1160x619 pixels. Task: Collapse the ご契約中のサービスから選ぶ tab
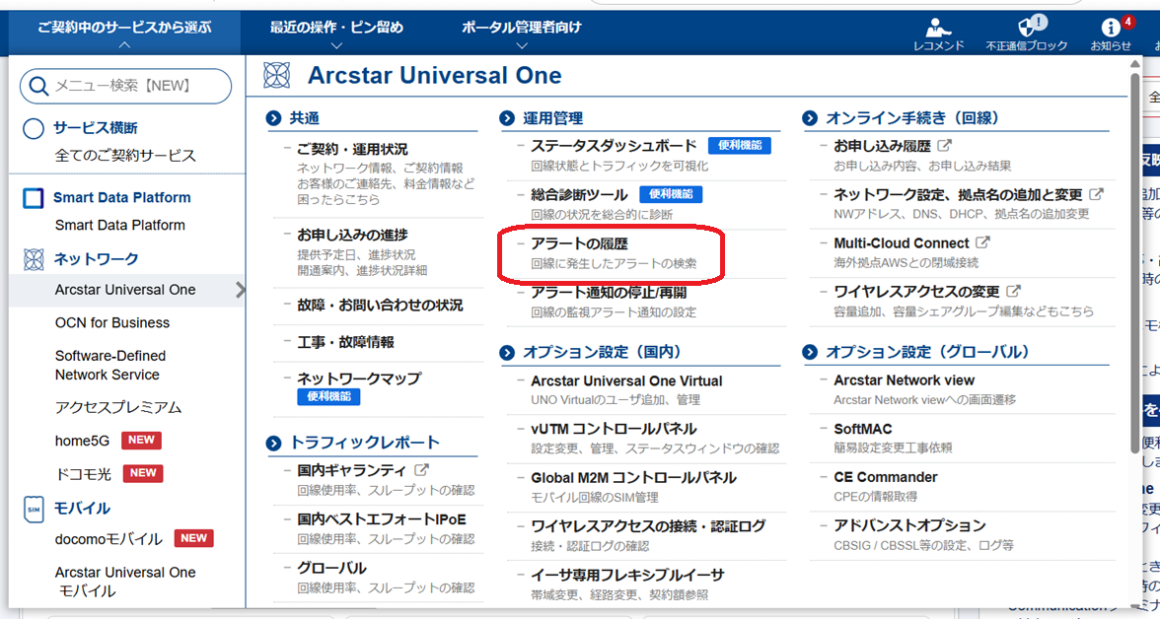tap(124, 34)
